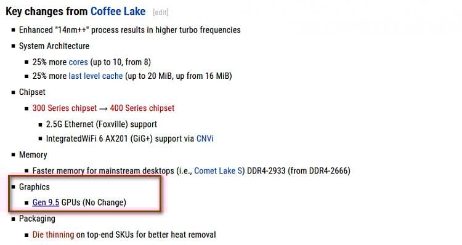Follow the CNVi link
Screen dimensions: 462x245
[205, 139]
